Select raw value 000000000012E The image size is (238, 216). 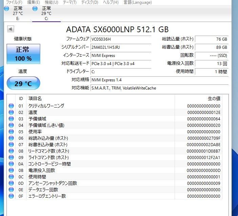click(x=204, y=113)
